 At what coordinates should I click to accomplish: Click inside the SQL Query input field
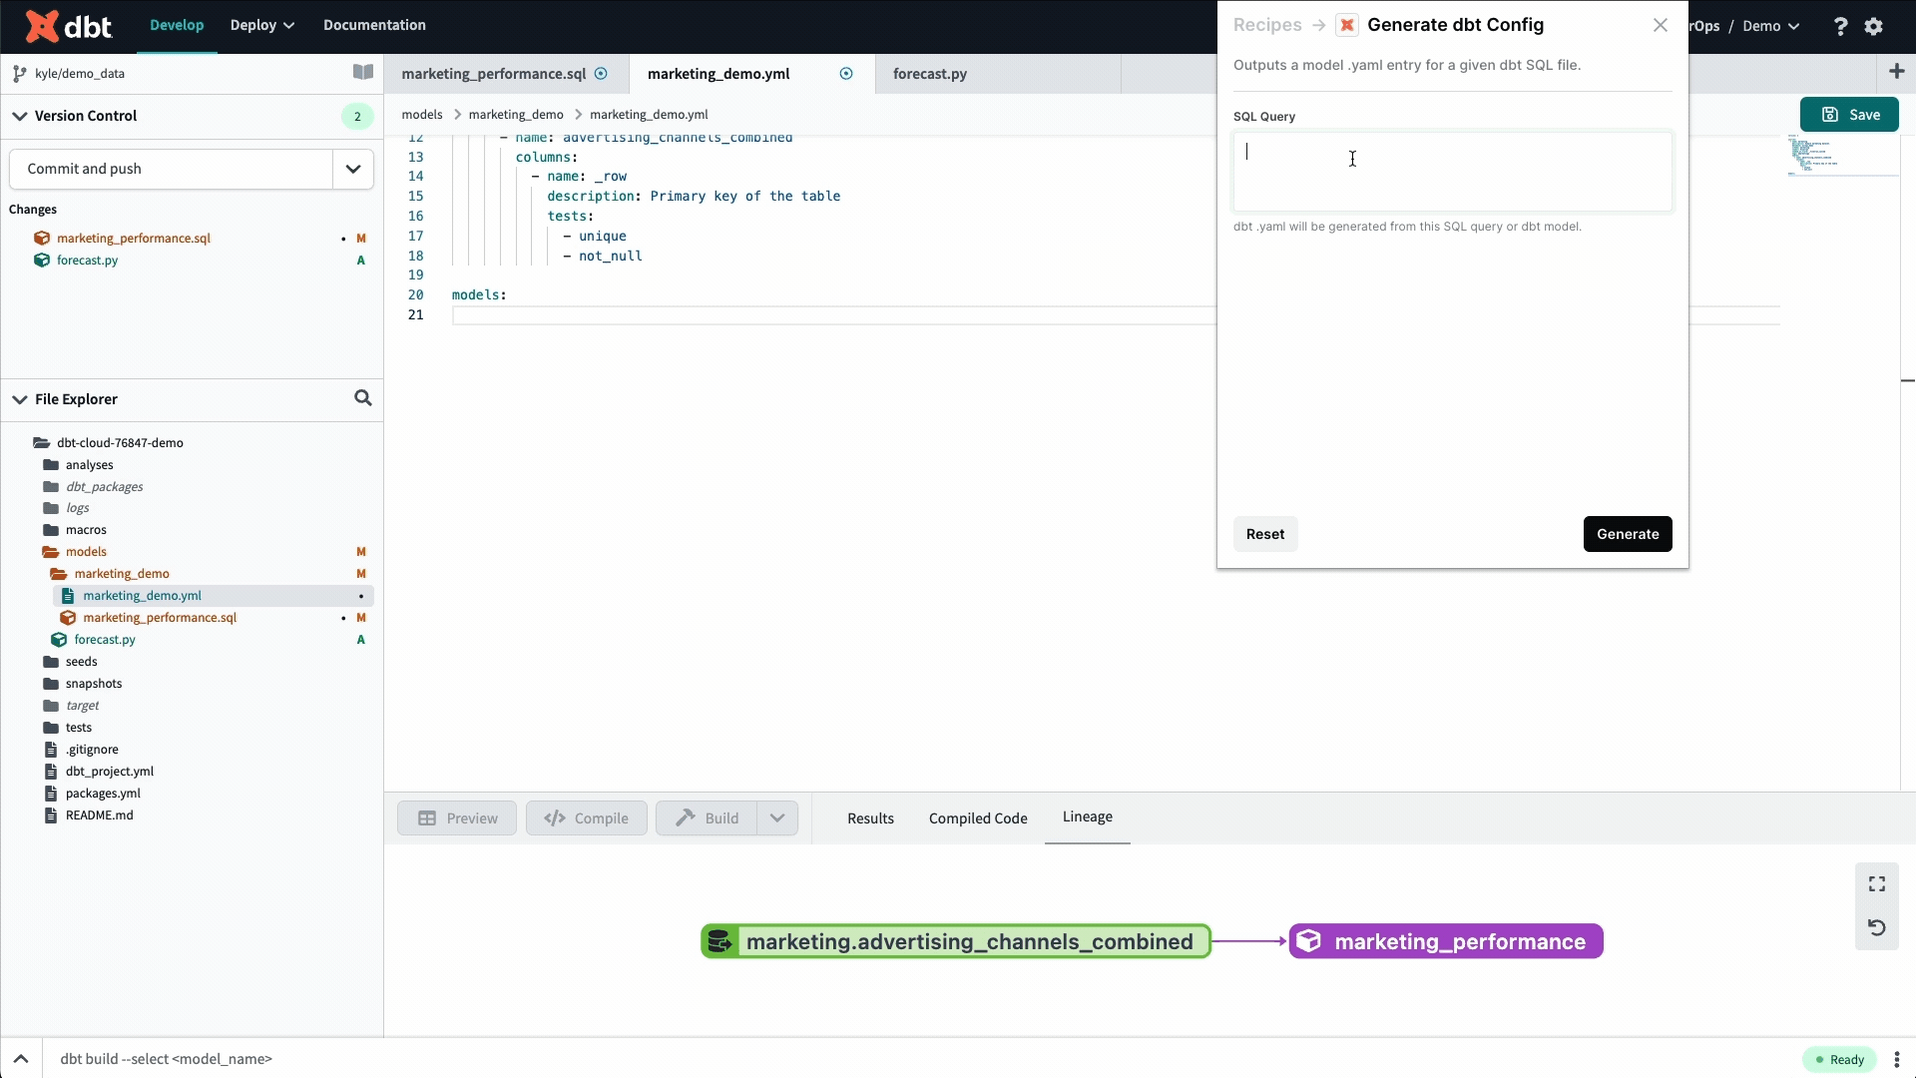[x=1452, y=172]
